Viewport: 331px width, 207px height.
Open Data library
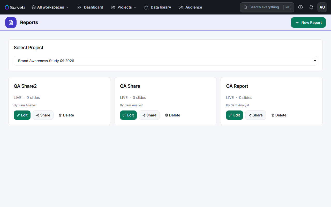[x=157, y=7]
